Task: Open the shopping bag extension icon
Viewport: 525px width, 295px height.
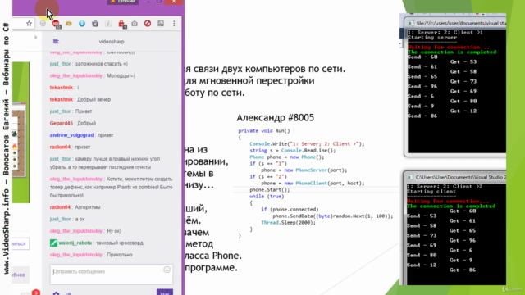Action: 95,24
